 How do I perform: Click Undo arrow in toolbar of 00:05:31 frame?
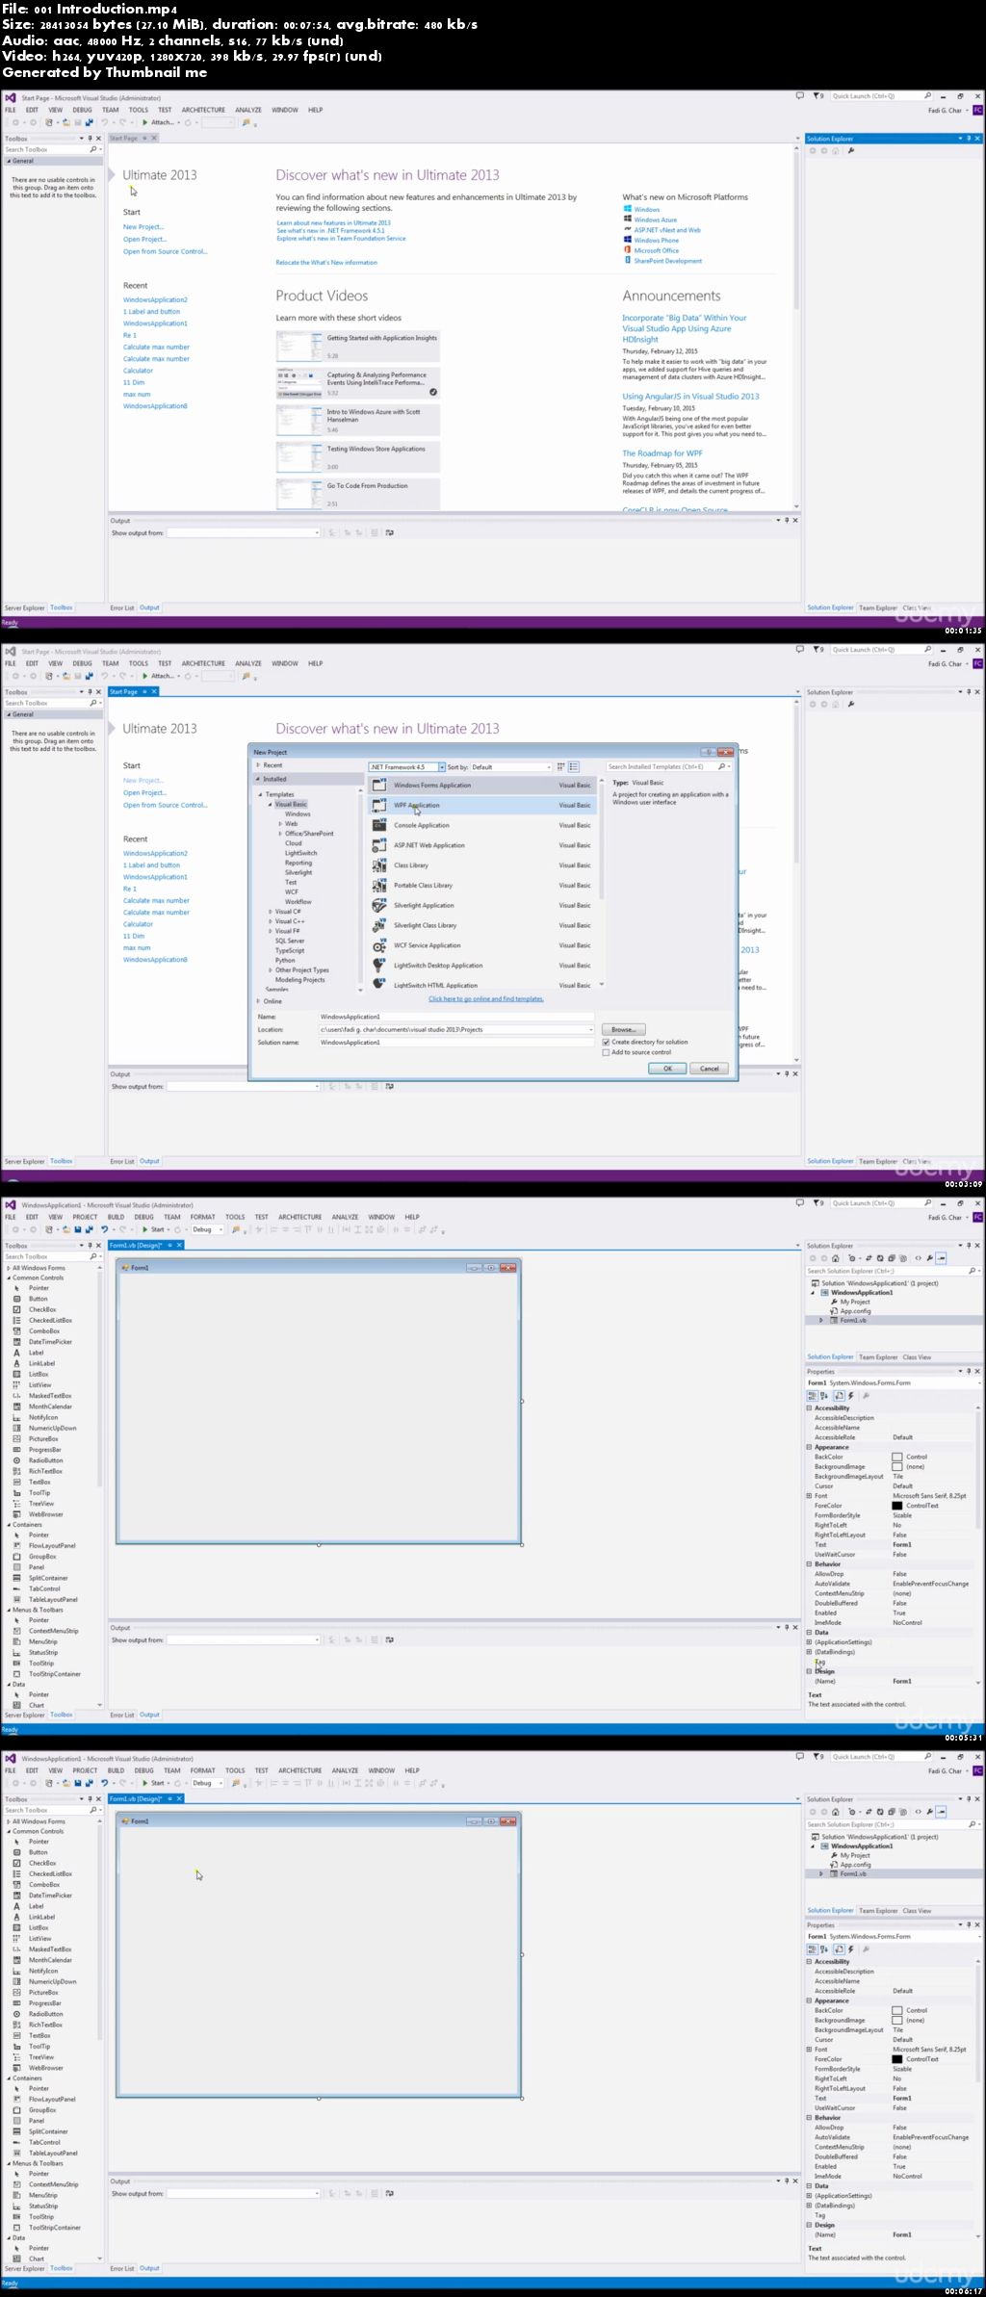(x=104, y=1229)
